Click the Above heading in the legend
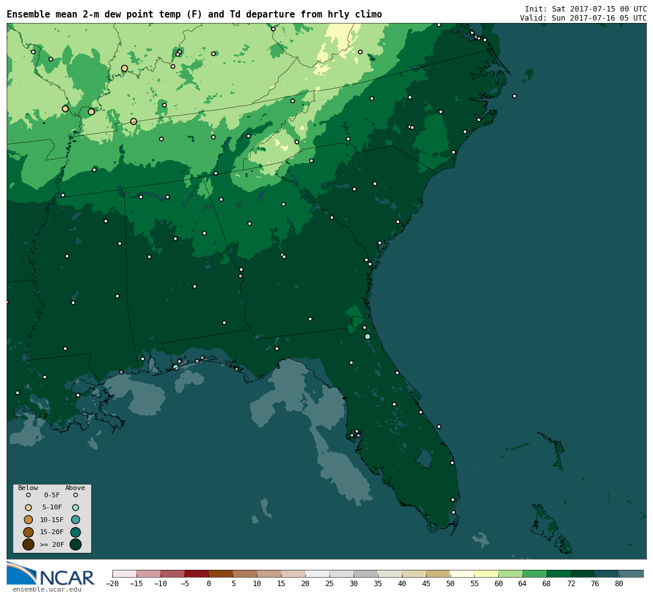The width and height of the screenshot is (653, 597). coord(75,488)
